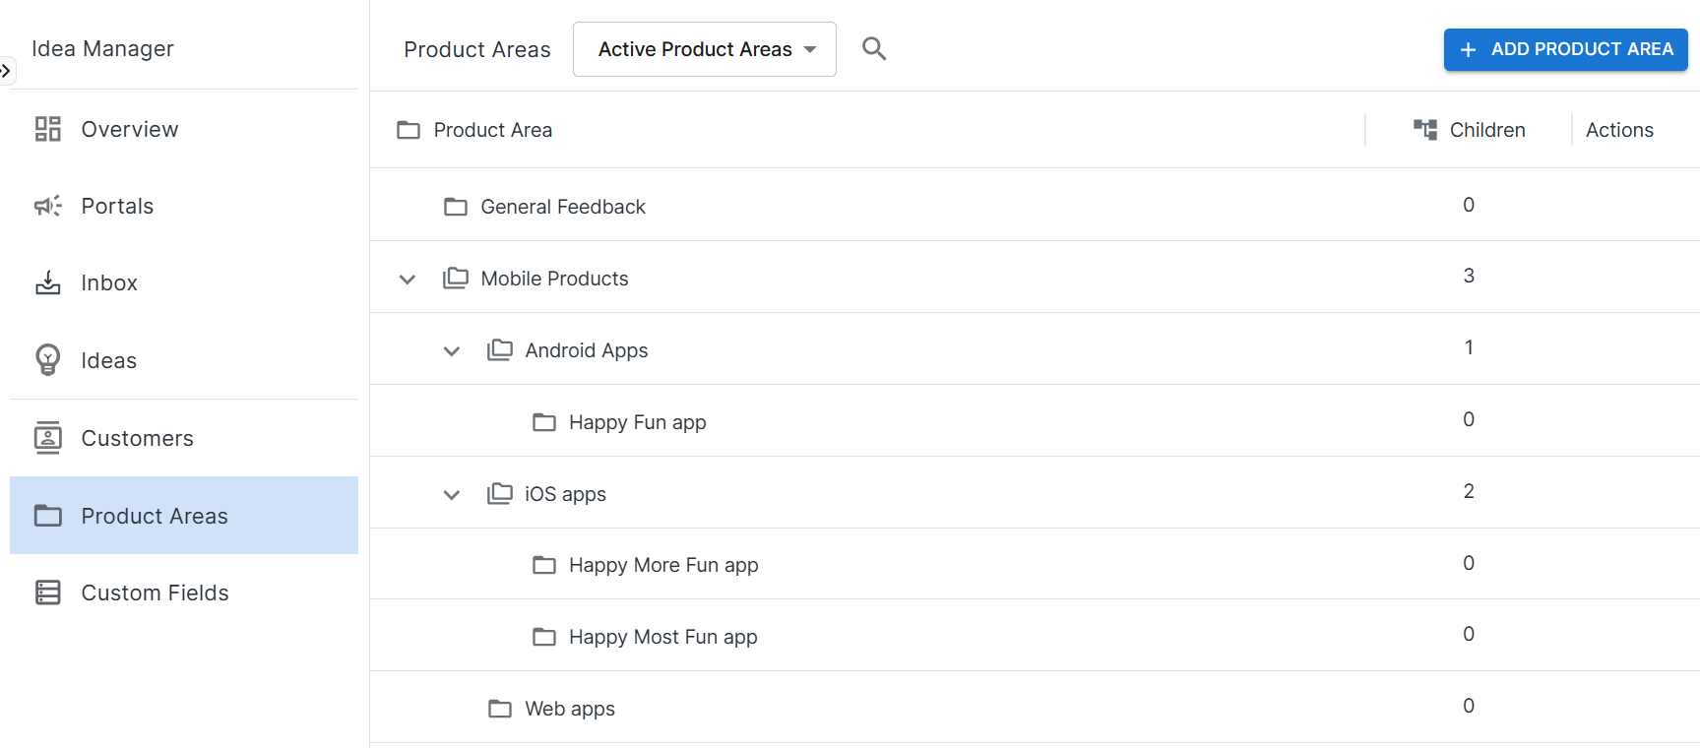Select the Web apps row
Screen dimensions: 1700x748
570,709
